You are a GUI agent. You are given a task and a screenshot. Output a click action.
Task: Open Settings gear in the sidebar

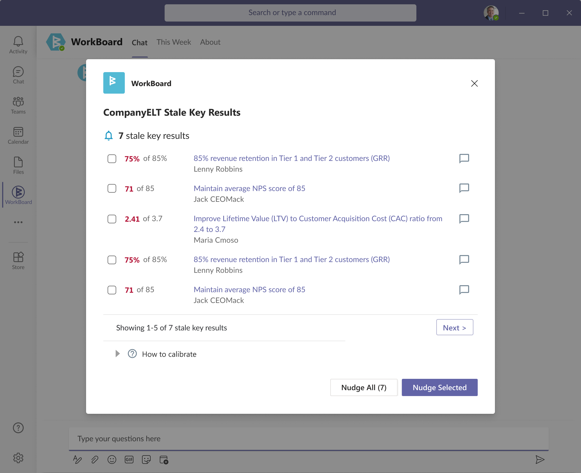click(x=18, y=458)
